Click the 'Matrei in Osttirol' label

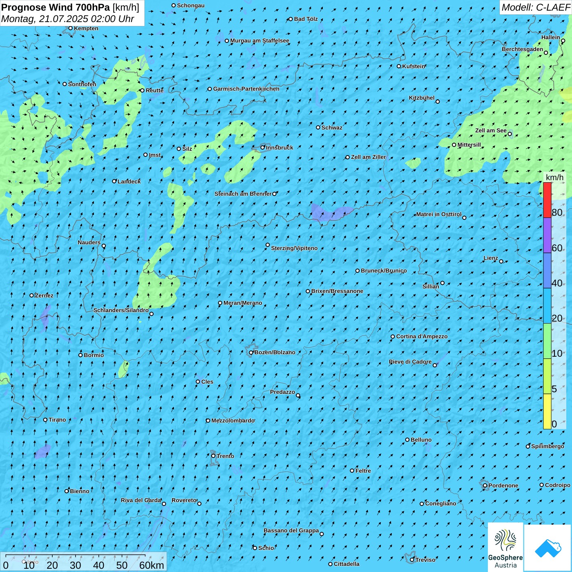(x=439, y=214)
